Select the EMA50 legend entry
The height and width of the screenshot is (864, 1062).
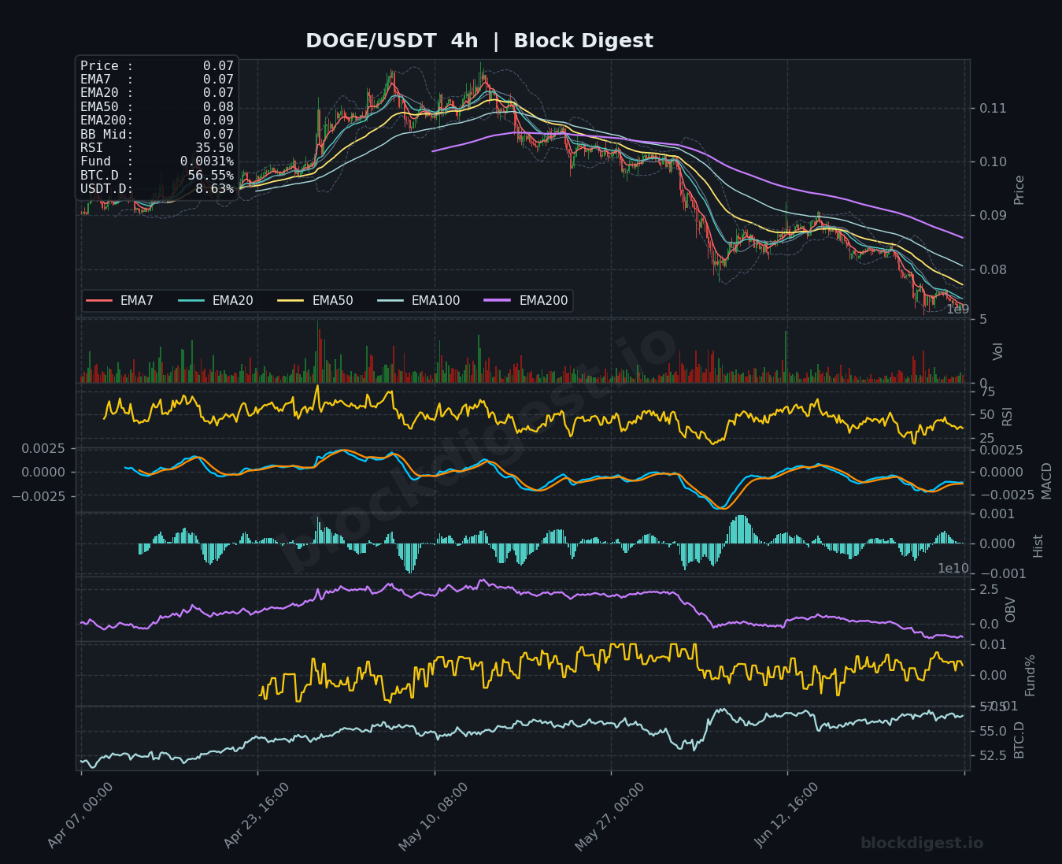point(316,301)
